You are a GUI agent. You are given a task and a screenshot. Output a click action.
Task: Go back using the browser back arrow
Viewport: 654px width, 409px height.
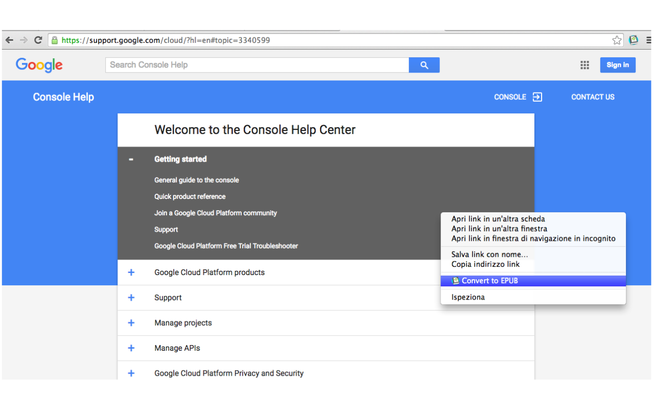coord(9,40)
